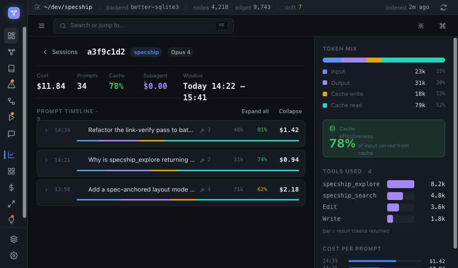Click the tool icon on the 13:58 prompt

point(202,190)
